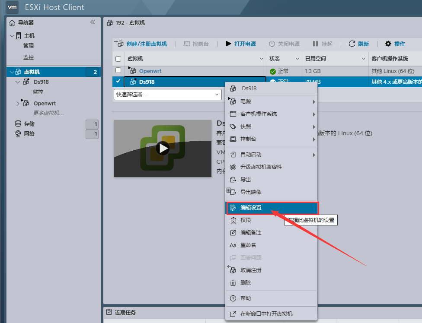The height and width of the screenshot is (323, 422).
Task: Open the 操作 actions button
Action: pos(395,44)
